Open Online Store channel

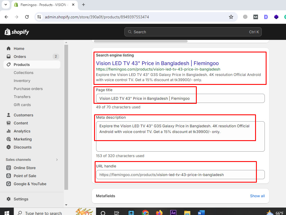click(25, 168)
